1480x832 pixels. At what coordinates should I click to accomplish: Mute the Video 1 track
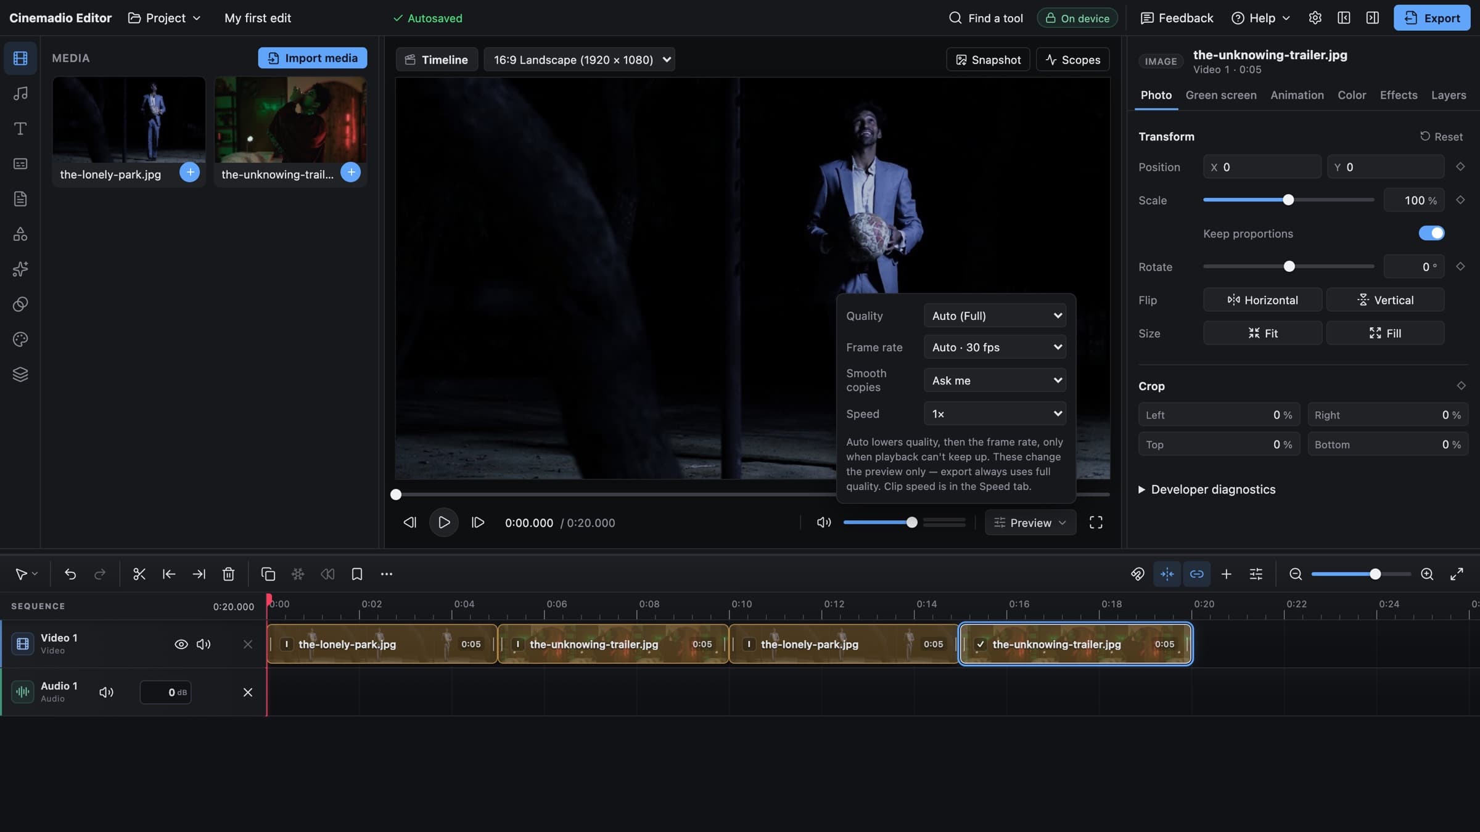[x=203, y=645]
